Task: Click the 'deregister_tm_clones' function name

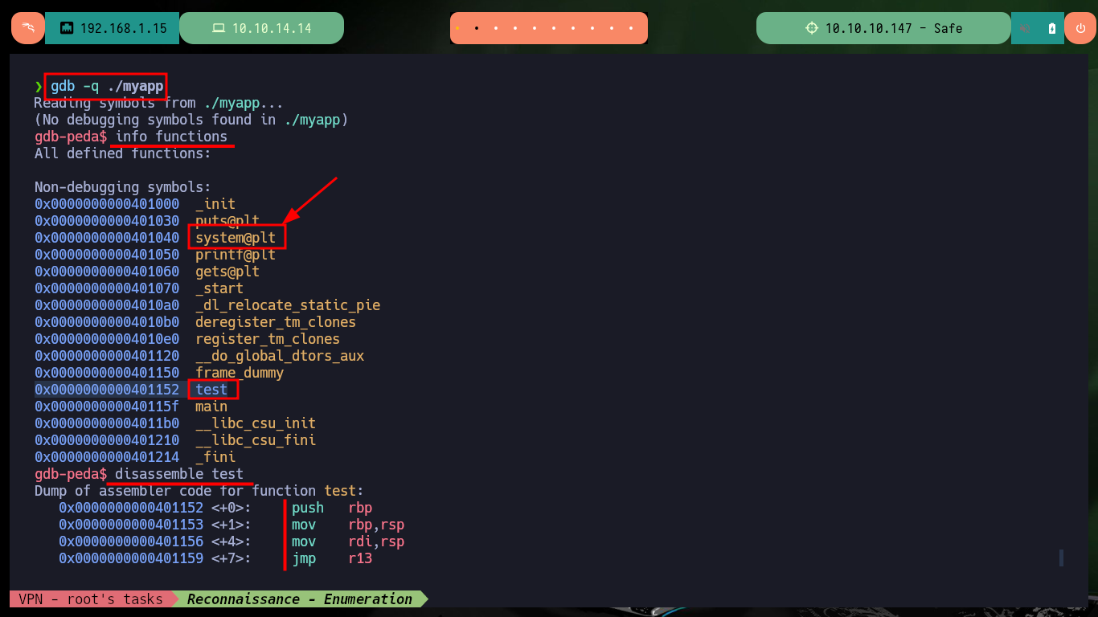Action: [276, 322]
